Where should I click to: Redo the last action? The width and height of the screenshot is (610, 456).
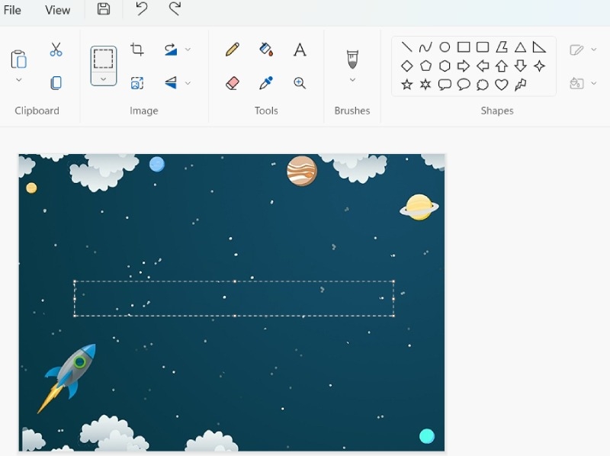175,9
